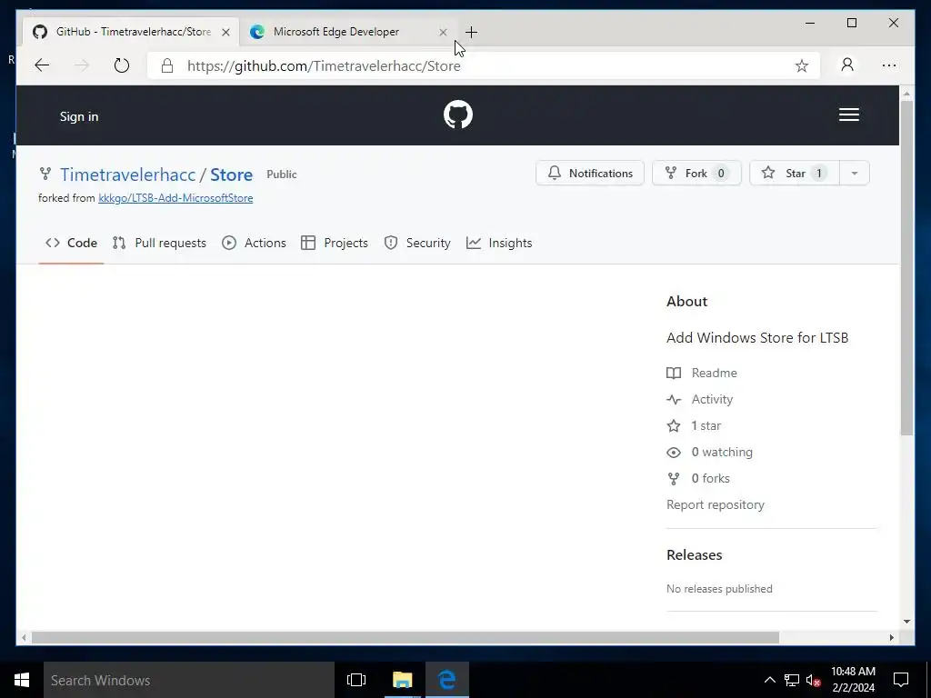Image resolution: width=931 pixels, height=698 pixels.
Task: Go back using browser back arrow
Action: click(42, 65)
